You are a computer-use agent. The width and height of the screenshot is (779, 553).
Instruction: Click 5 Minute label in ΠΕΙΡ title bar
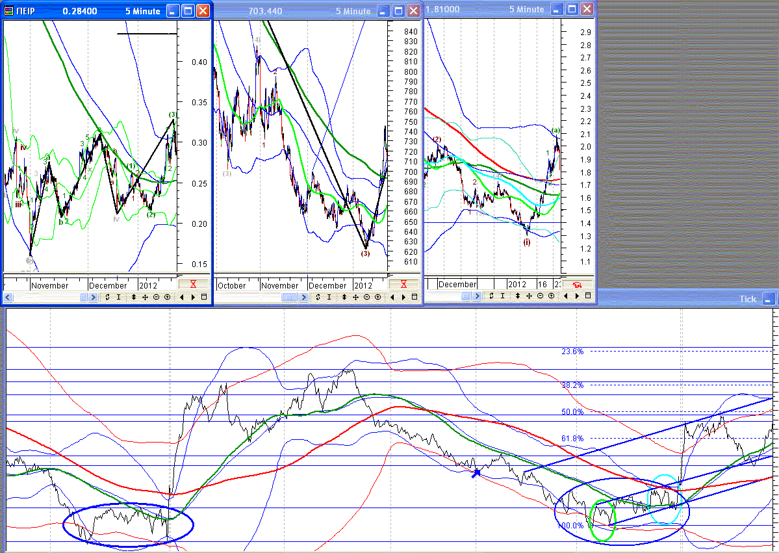click(142, 11)
